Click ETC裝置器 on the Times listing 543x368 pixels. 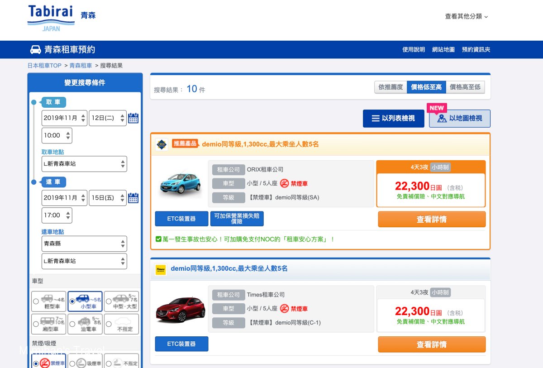click(x=181, y=344)
